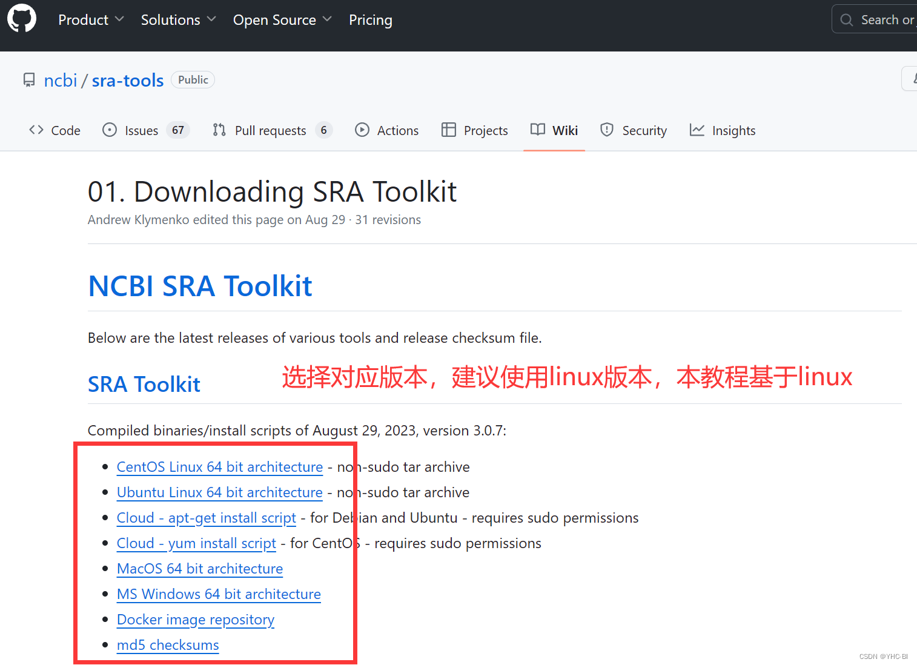Open Cloud apt-get install script link

pyautogui.click(x=207, y=518)
